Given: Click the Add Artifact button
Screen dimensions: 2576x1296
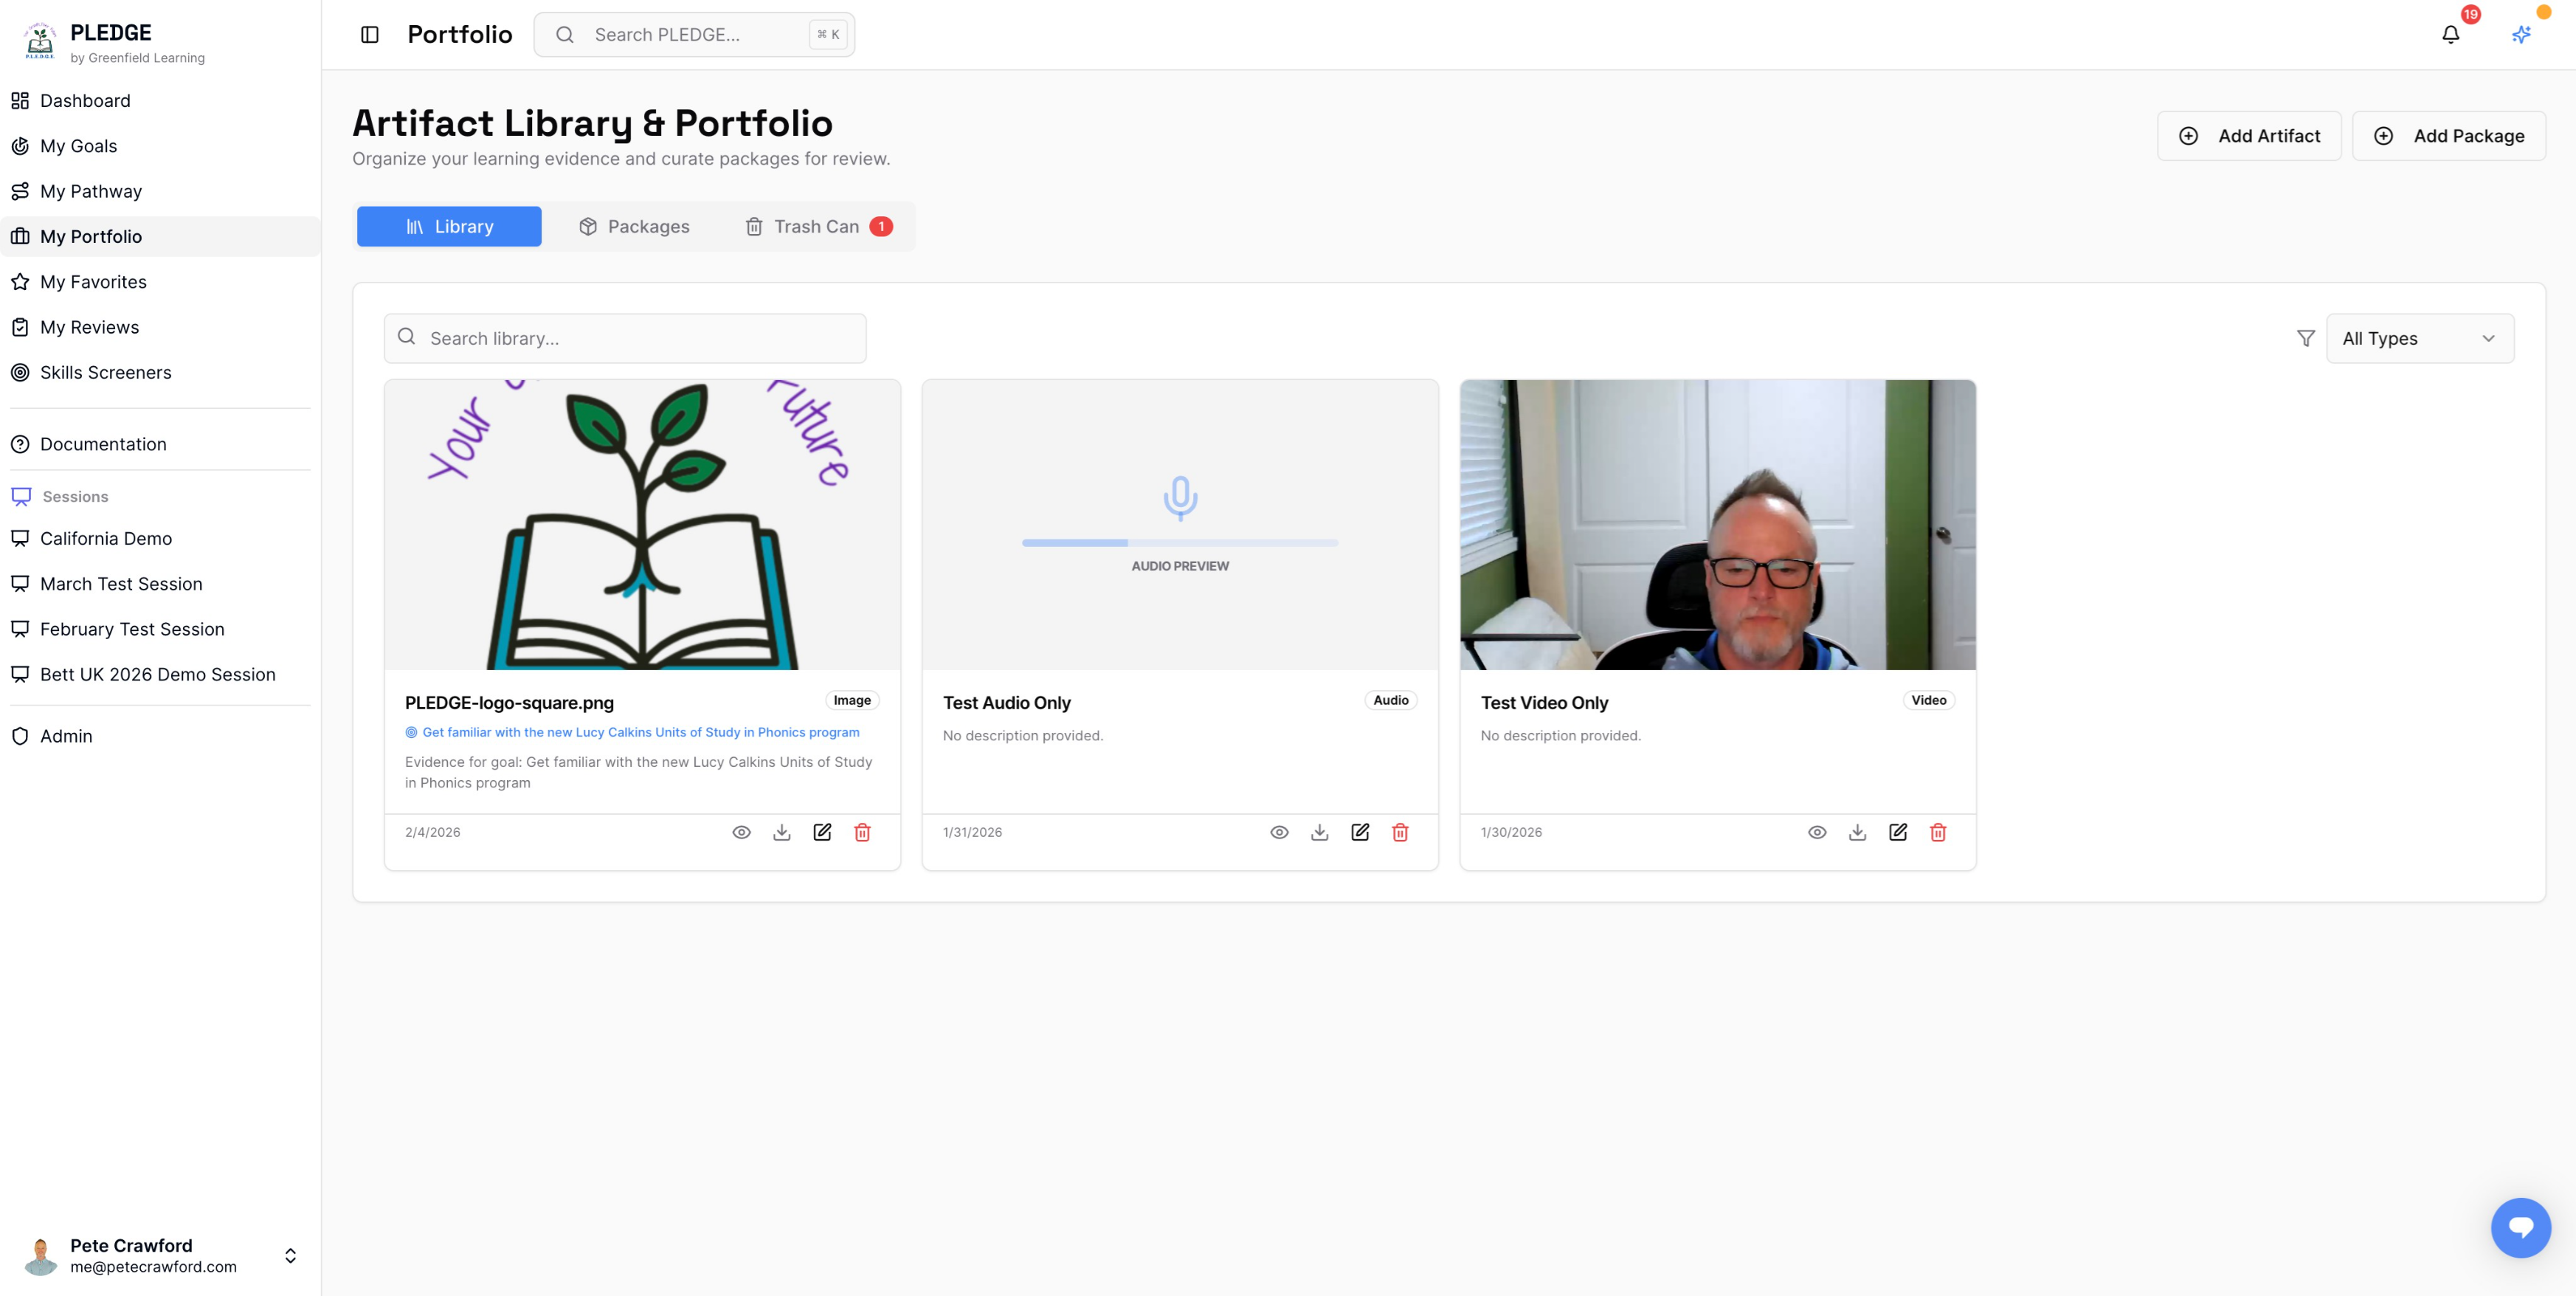Looking at the screenshot, I should click(x=2249, y=135).
